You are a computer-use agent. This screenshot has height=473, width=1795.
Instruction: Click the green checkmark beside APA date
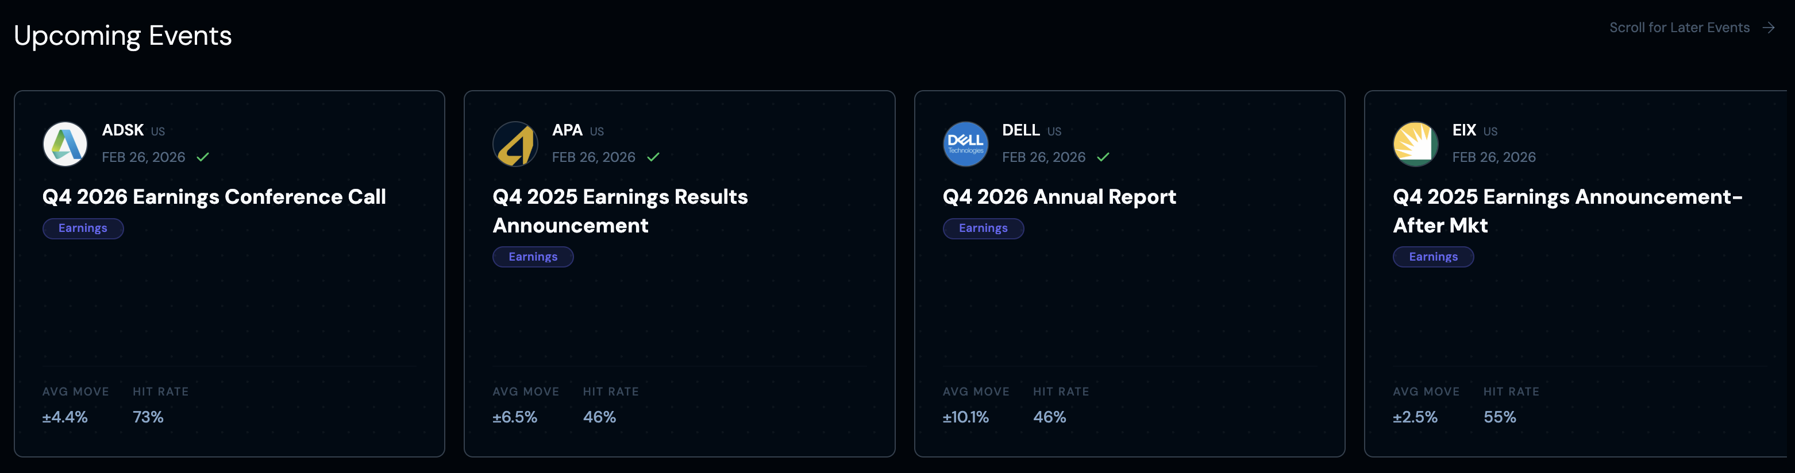(653, 157)
